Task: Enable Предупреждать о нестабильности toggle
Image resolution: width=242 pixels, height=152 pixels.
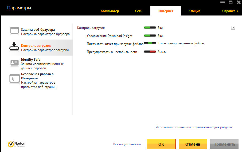Action: pyautogui.click(x=150, y=52)
